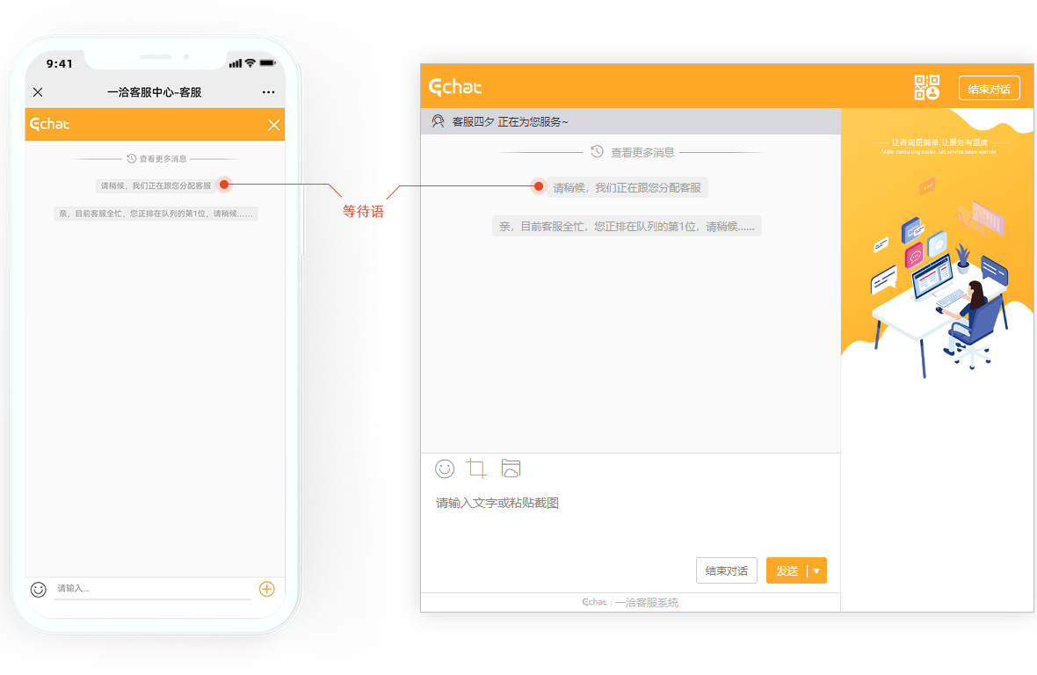Screen dimensions: 1037x675
Task: Click 查看更多消息 in the desktop chat
Action: coord(642,152)
